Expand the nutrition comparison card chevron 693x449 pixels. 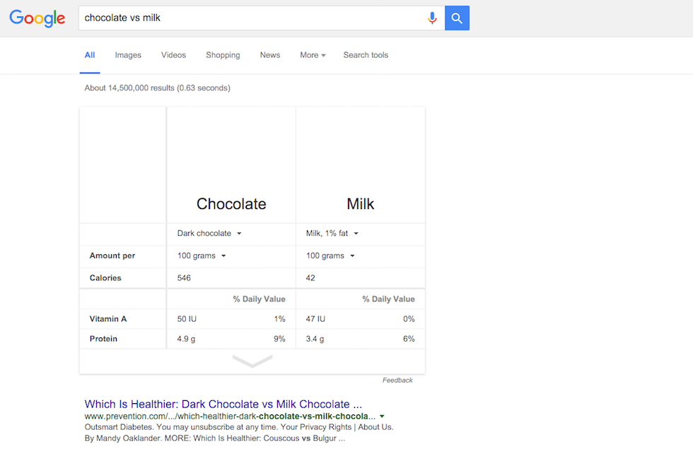pyautogui.click(x=252, y=361)
